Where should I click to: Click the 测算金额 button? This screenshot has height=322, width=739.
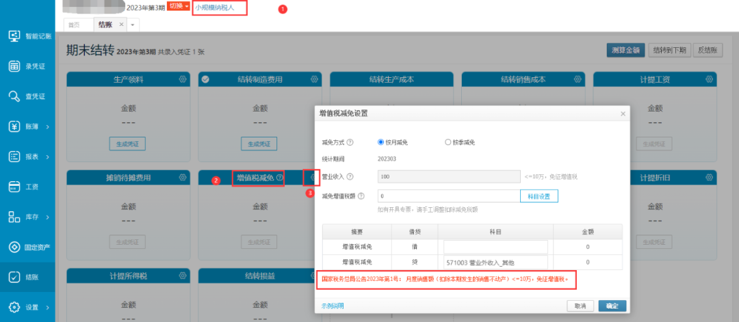[625, 51]
